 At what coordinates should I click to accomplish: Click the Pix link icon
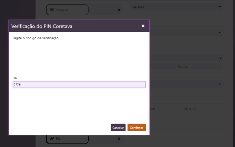point(52,139)
